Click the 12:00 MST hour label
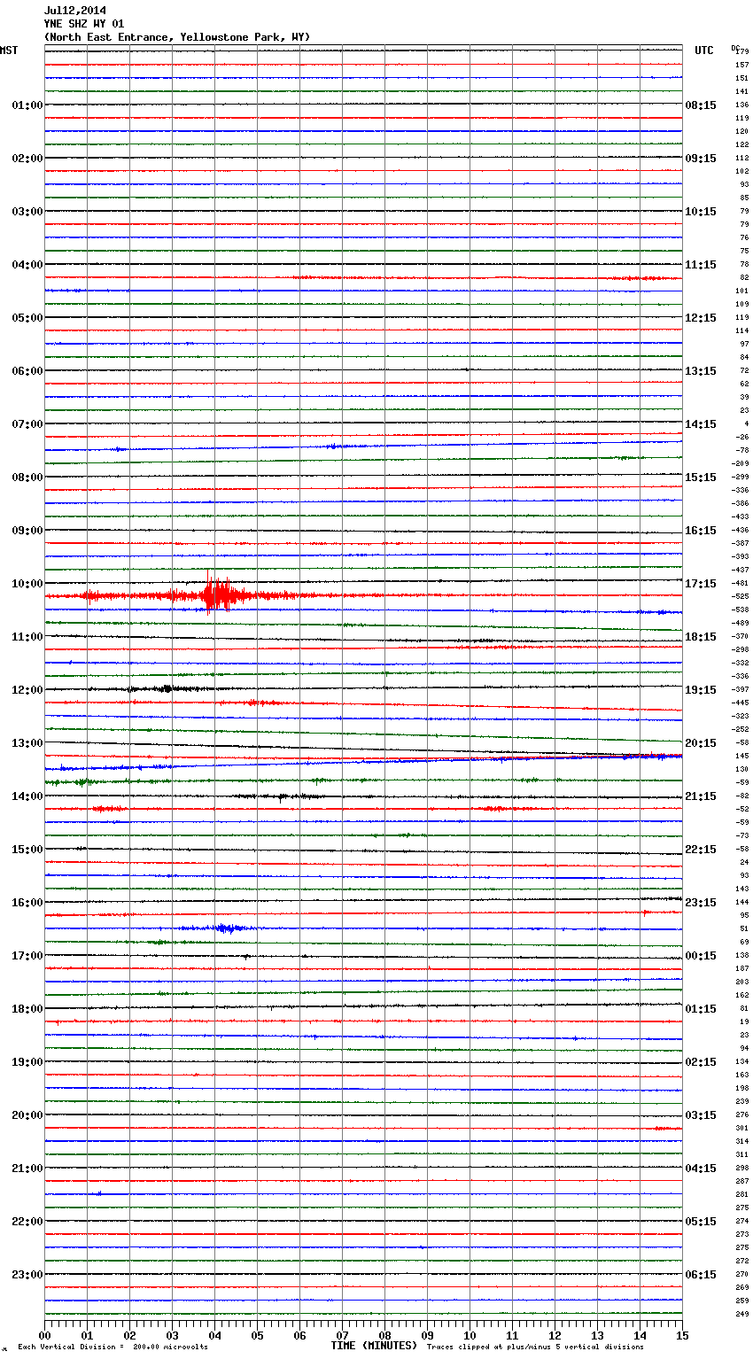 tap(27, 690)
